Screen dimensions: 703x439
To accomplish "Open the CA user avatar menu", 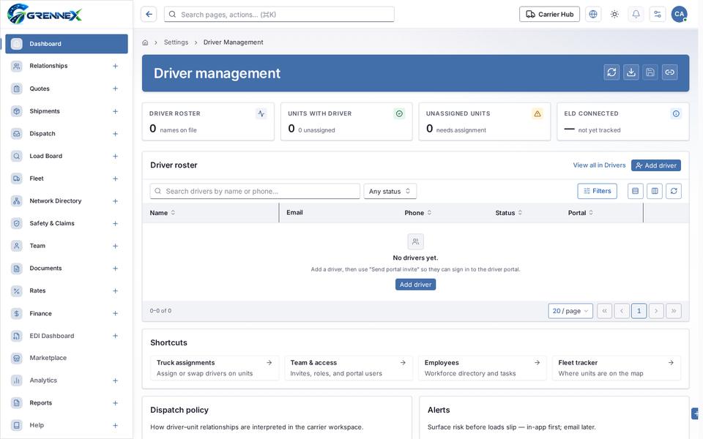I will tap(680, 15).
